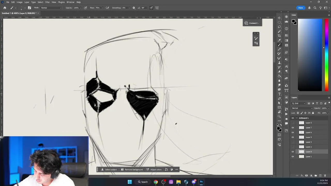Click Select subject button
The width and height of the screenshot is (331, 186).
(109, 169)
